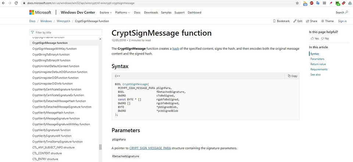Select CryptVerifyMessageSignature function in sidebar
This screenshot has height=162, width=353.
[56, 118]
